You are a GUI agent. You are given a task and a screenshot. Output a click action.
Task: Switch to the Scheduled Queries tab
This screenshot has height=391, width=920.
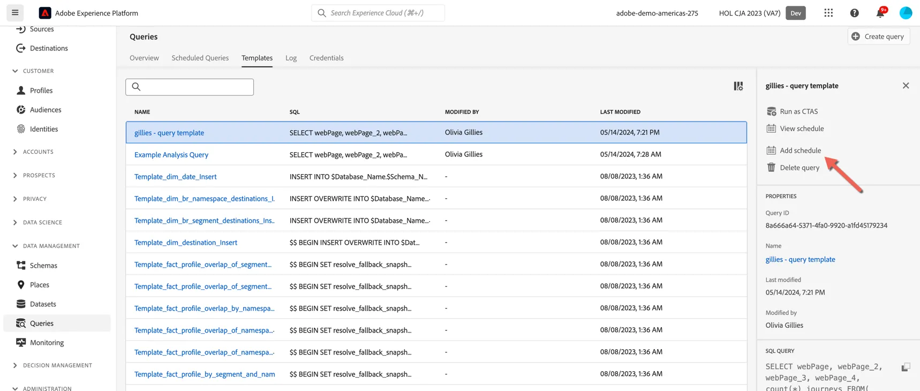(x=200, y=58)
